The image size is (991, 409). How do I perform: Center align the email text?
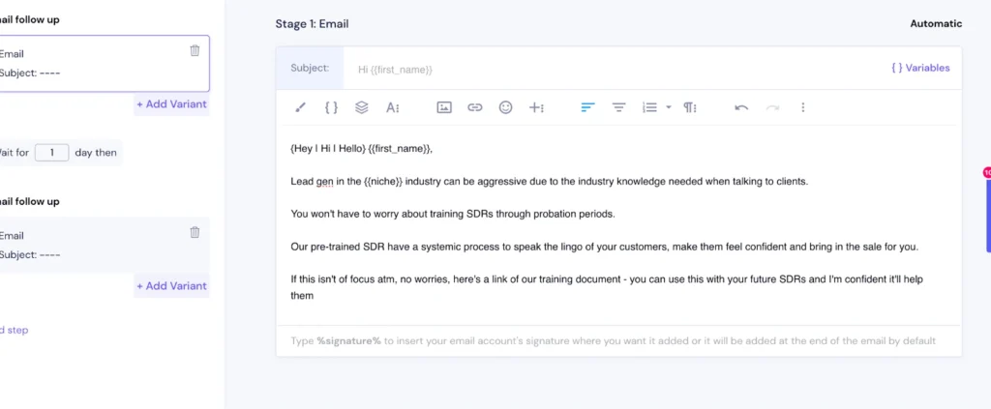pyautogui.click(x=618, y=107)
